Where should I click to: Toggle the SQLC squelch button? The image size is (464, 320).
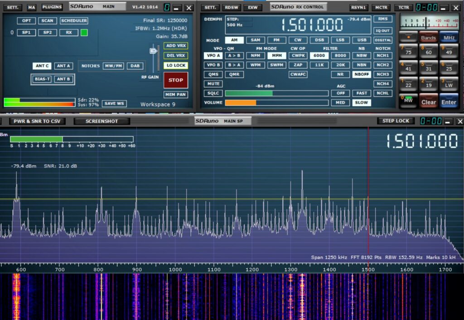point(213,93)
